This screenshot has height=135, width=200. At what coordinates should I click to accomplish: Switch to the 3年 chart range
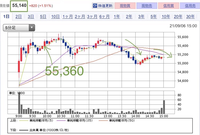click(141, 17)
